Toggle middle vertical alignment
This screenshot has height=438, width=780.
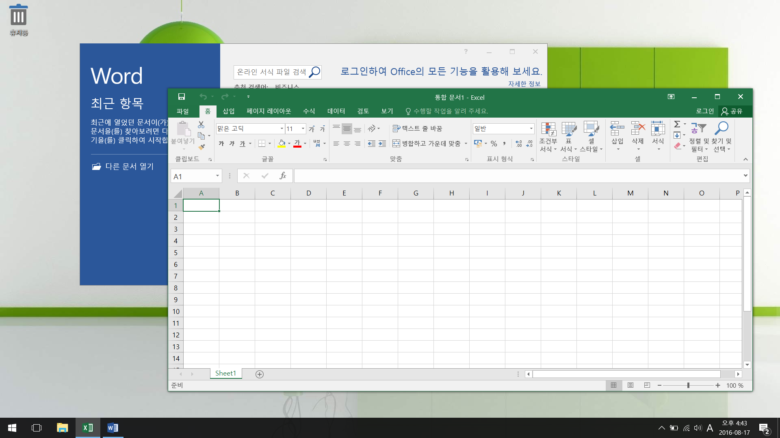[347, 129]
